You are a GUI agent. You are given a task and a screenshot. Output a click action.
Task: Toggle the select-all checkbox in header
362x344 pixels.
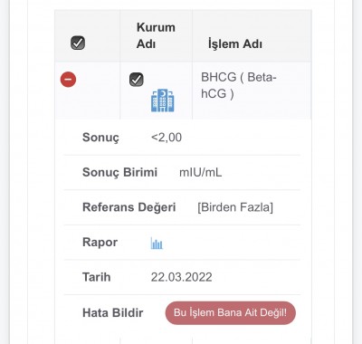tap(78, 43)
